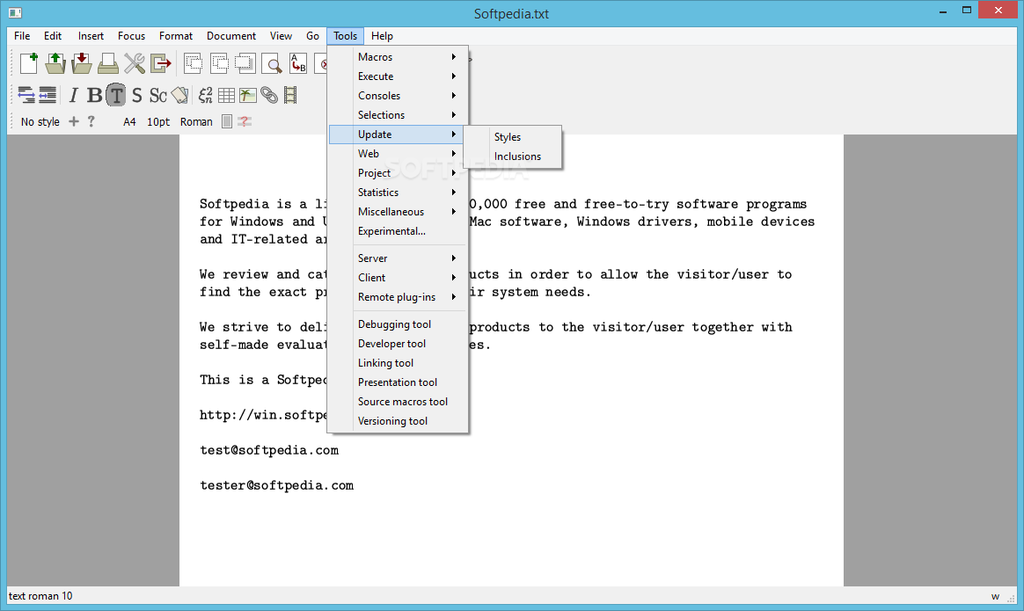1024x611 pixels.
Task: Insert a table using grid icon
Action: 227,95
